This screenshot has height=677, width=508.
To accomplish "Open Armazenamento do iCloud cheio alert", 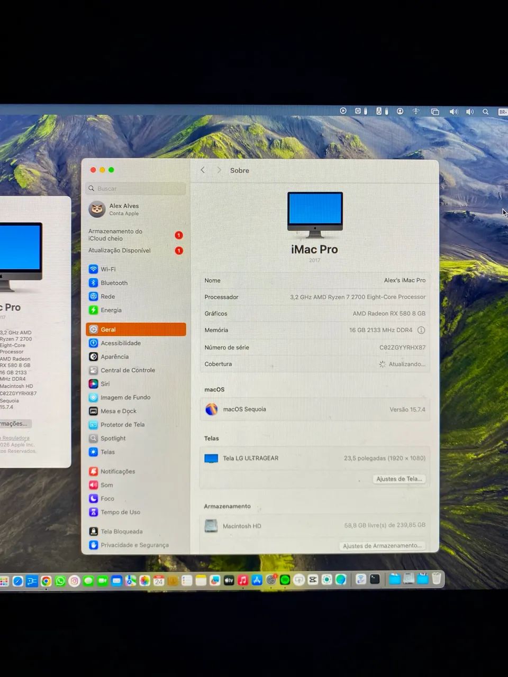I will pyautogui.click(x=115, y=235).
